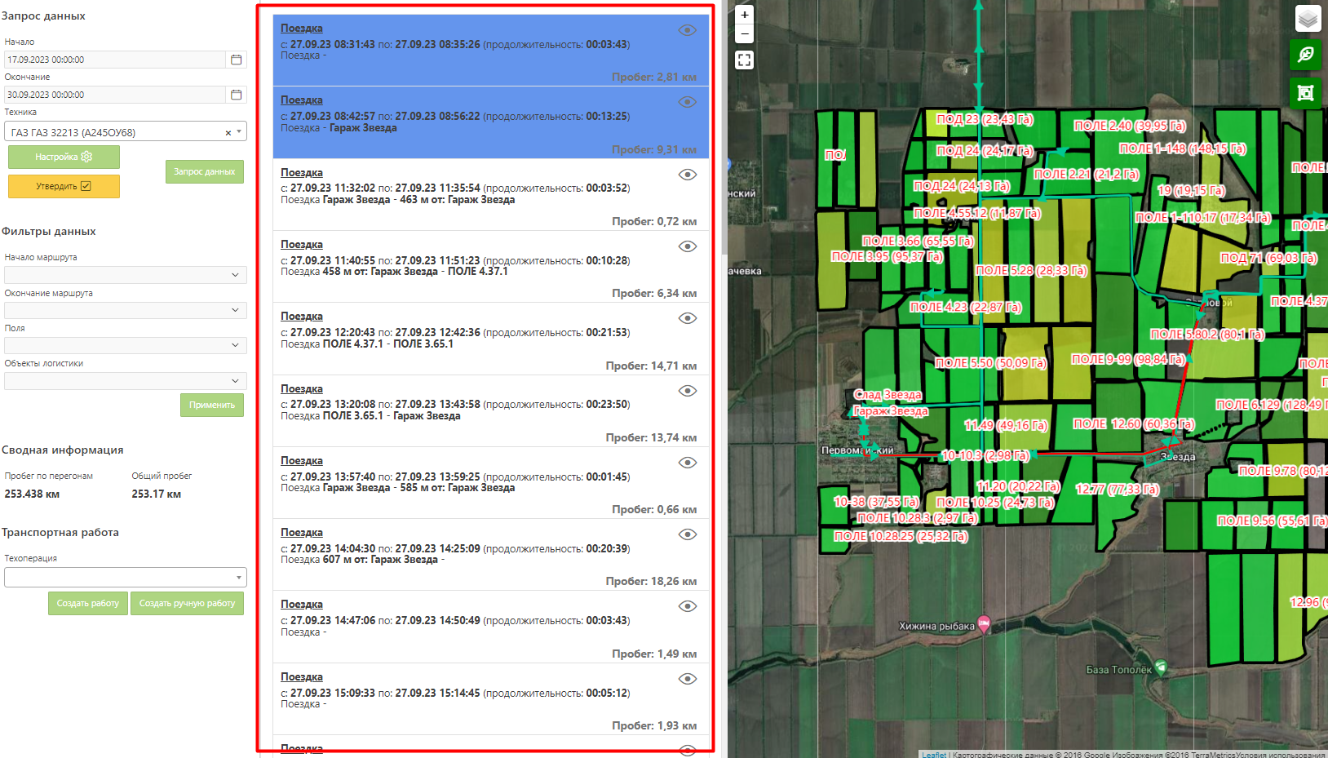Image resolution: width=1328 pixels, height=758 pixels.
Task: Click the green satellite tracking map button
Action: point(1305,55)
